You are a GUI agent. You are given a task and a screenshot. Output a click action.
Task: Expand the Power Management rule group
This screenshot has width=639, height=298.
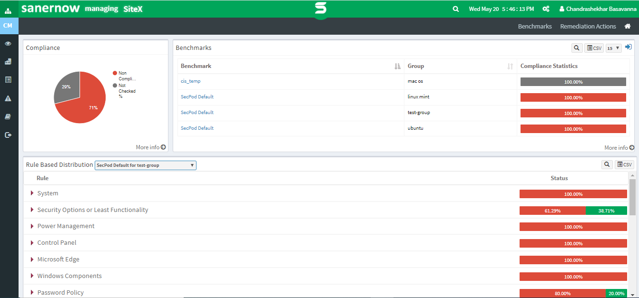pyautogui.click(x=32, y=226)
